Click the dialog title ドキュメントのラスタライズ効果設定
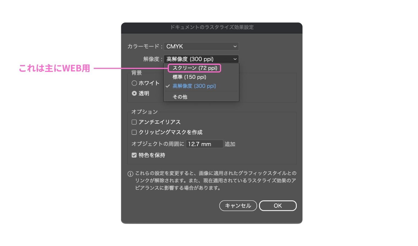Viewport: 418px width, 246px height. [x=212, y=27]
